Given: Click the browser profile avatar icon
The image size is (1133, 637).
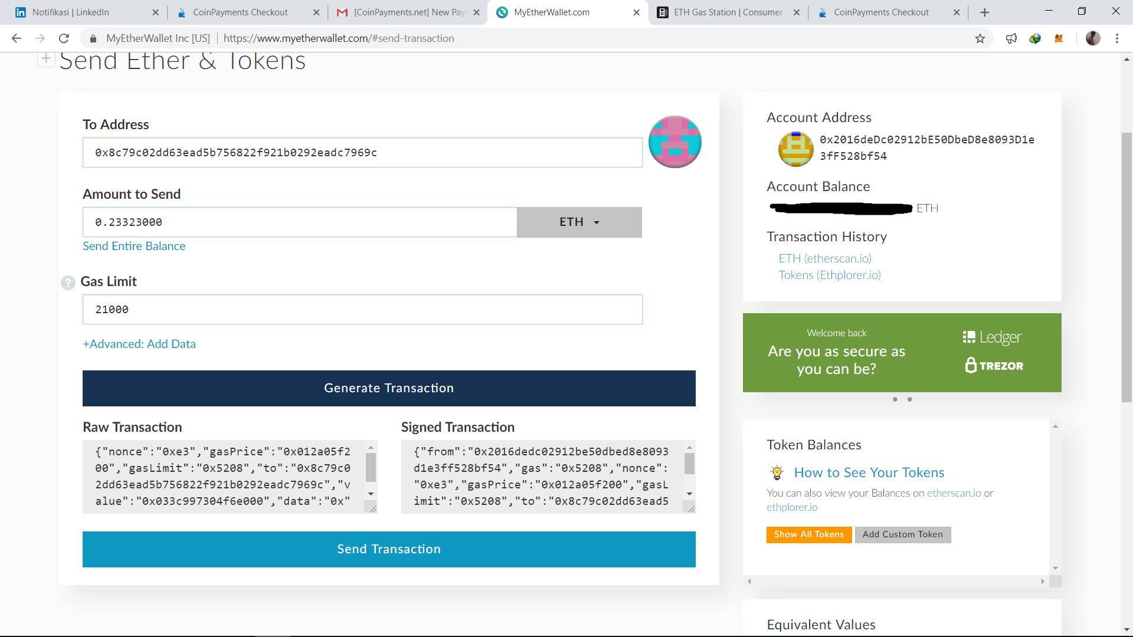Looking at the screenshot, I should click(1093, 38).
